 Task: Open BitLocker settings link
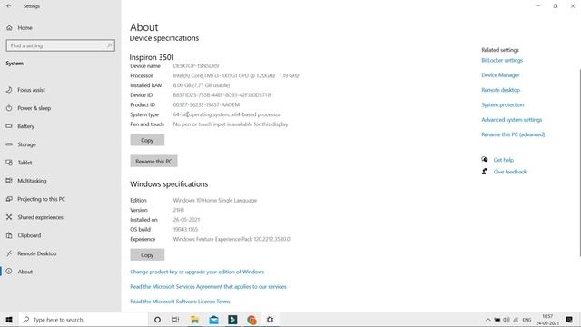point(502,60)
